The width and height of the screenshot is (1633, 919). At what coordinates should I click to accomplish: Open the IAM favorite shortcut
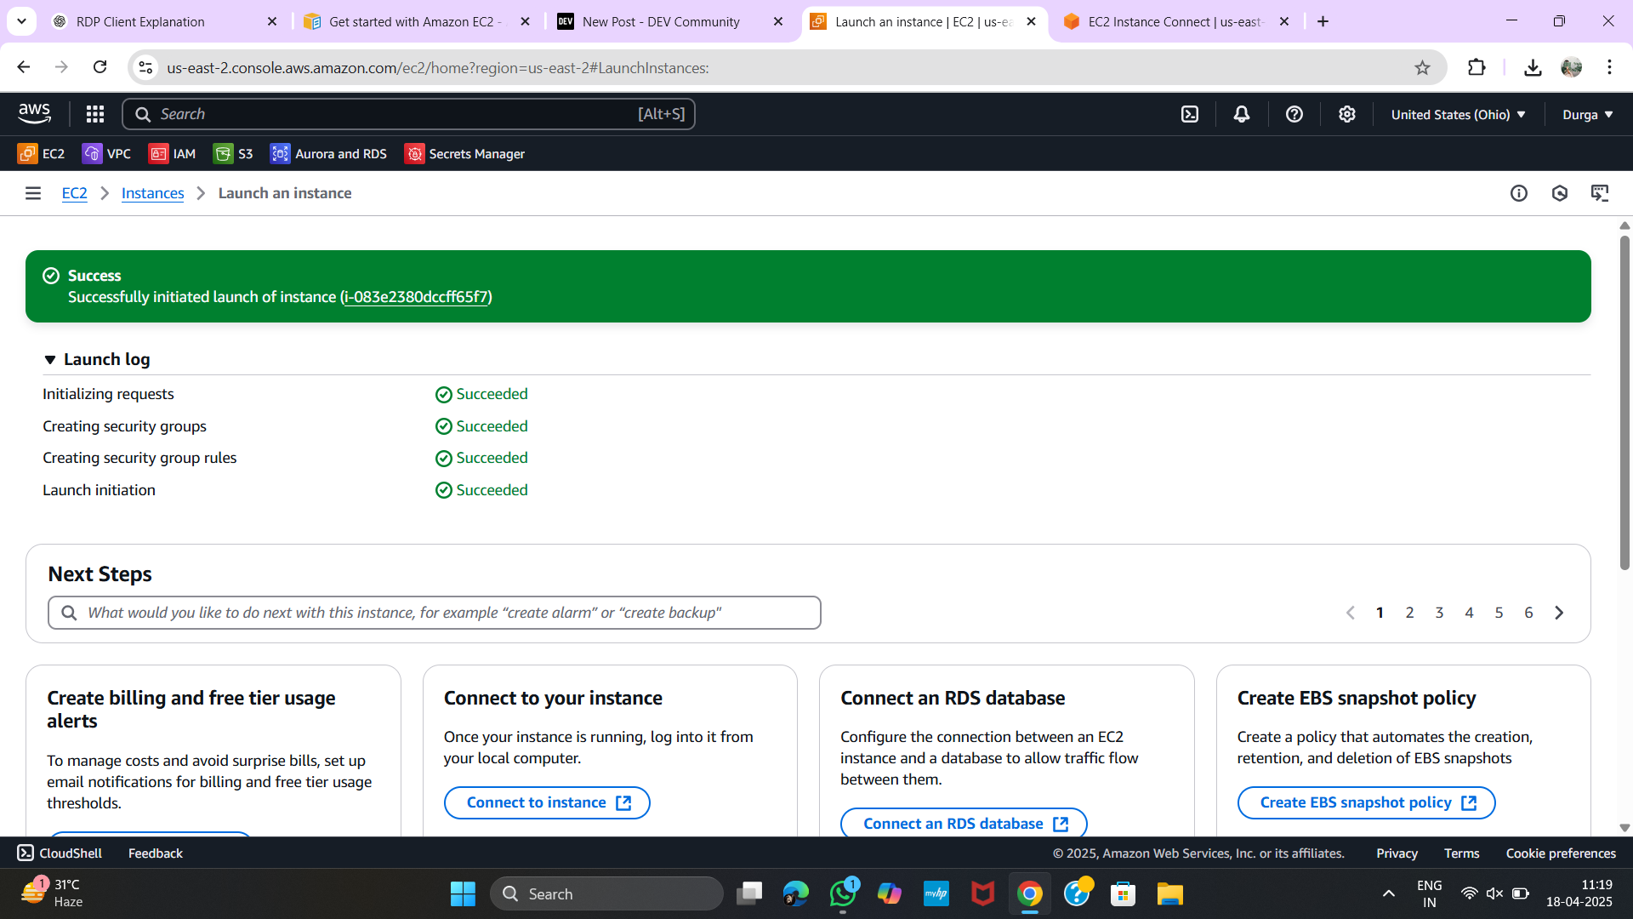(x=172, y=153)
